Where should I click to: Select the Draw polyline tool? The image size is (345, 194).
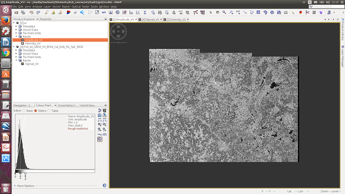pos(251,12)
